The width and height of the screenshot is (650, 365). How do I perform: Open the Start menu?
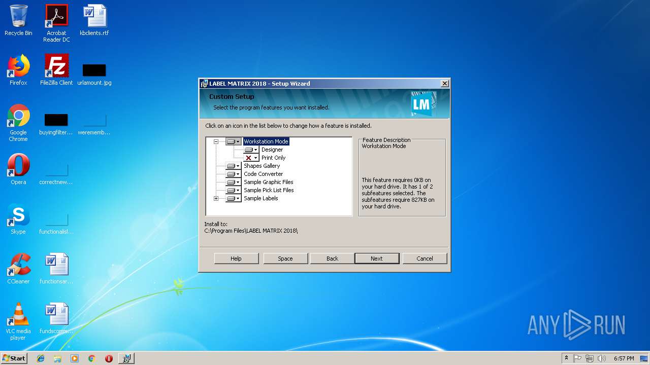click(14, 358)
